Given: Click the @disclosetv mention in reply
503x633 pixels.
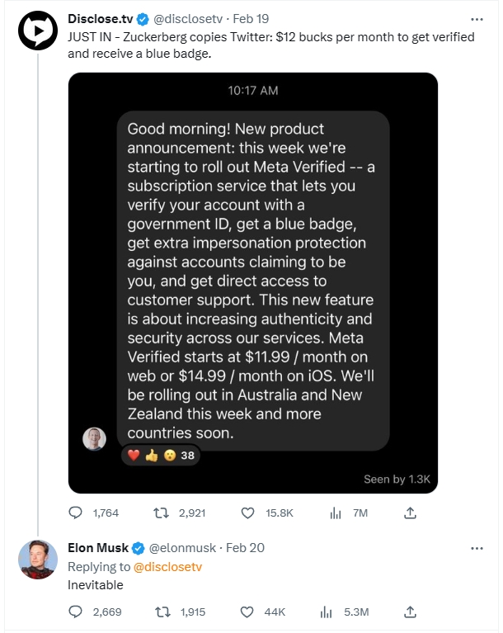Looking at the screenshot, I should (x=167, y=567).
